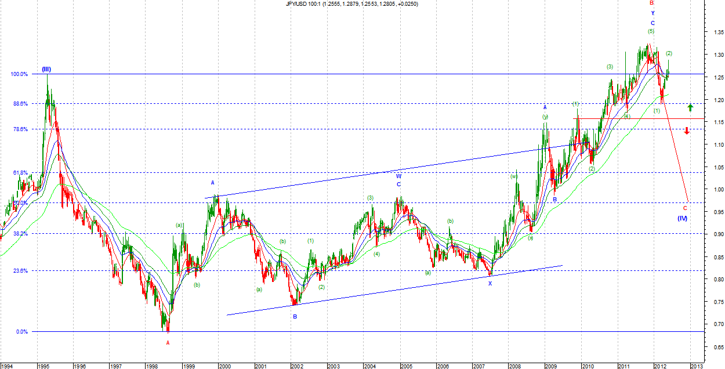The height and width of the screenshot is (369, 725).
Task: Select the blue (III) wave label
Action: 46,70
